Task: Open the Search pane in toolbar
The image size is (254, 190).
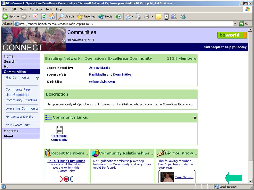Action: pyautogui.click(x=66, y=16)
